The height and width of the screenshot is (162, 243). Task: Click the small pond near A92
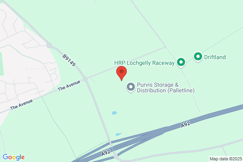pyautogui.click(x=118, y=134)
